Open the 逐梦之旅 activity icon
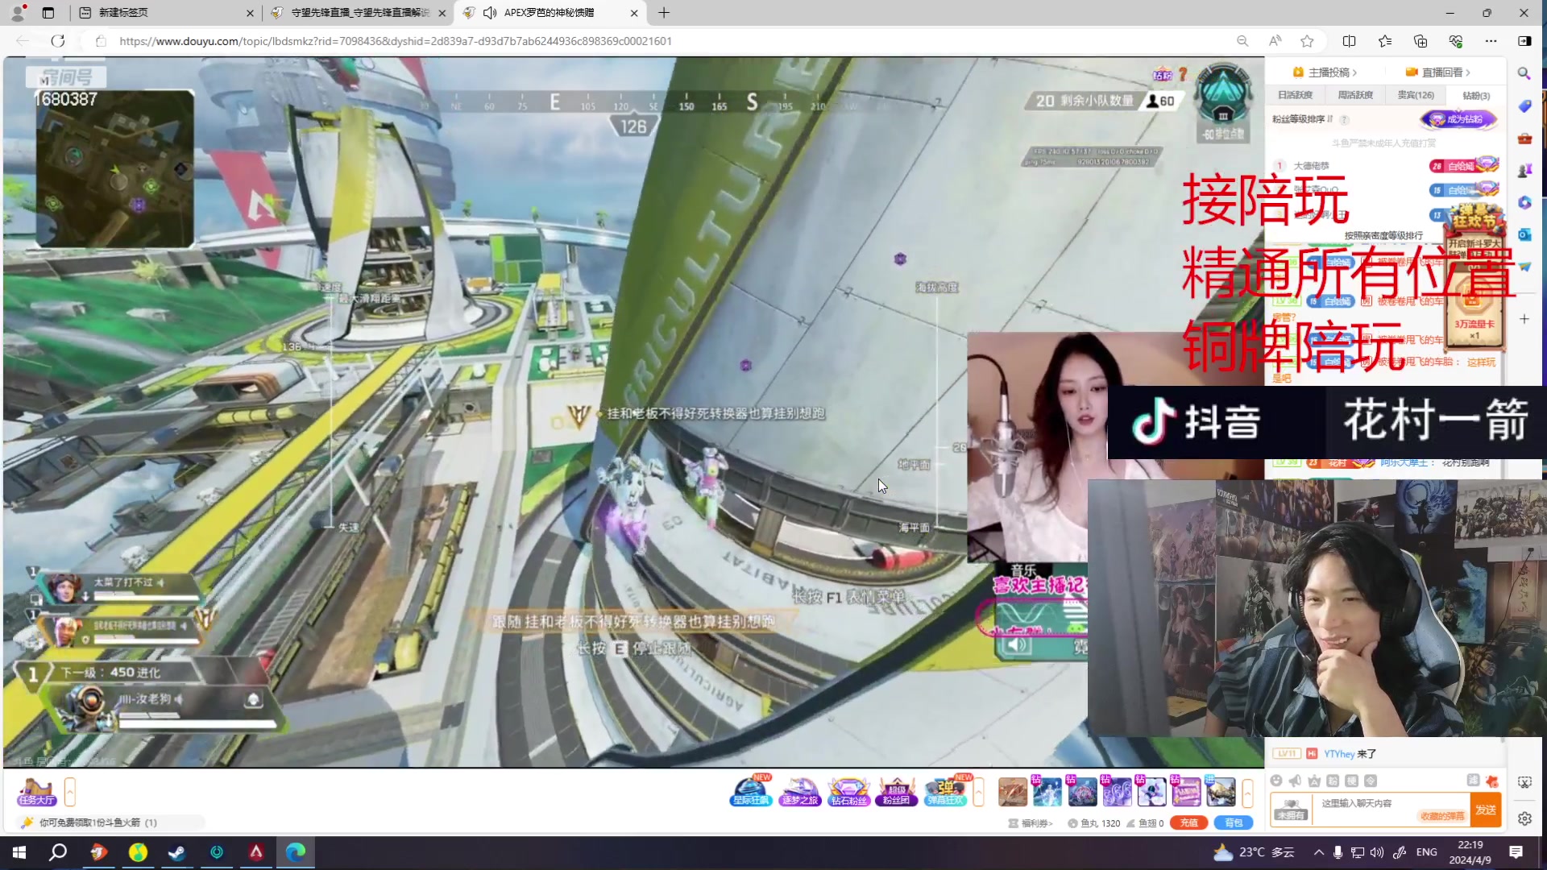Image resolution: width=1547 pixels, height=870 pixels. pyautogui.click(x=799, y=791)
